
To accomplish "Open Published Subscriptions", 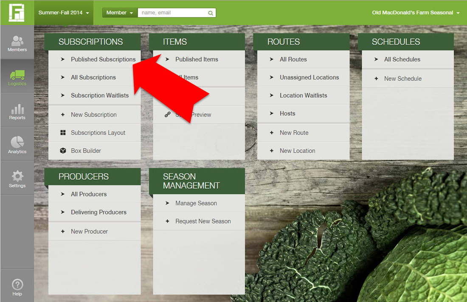I will pyautogui.click(x=94, y=59).
